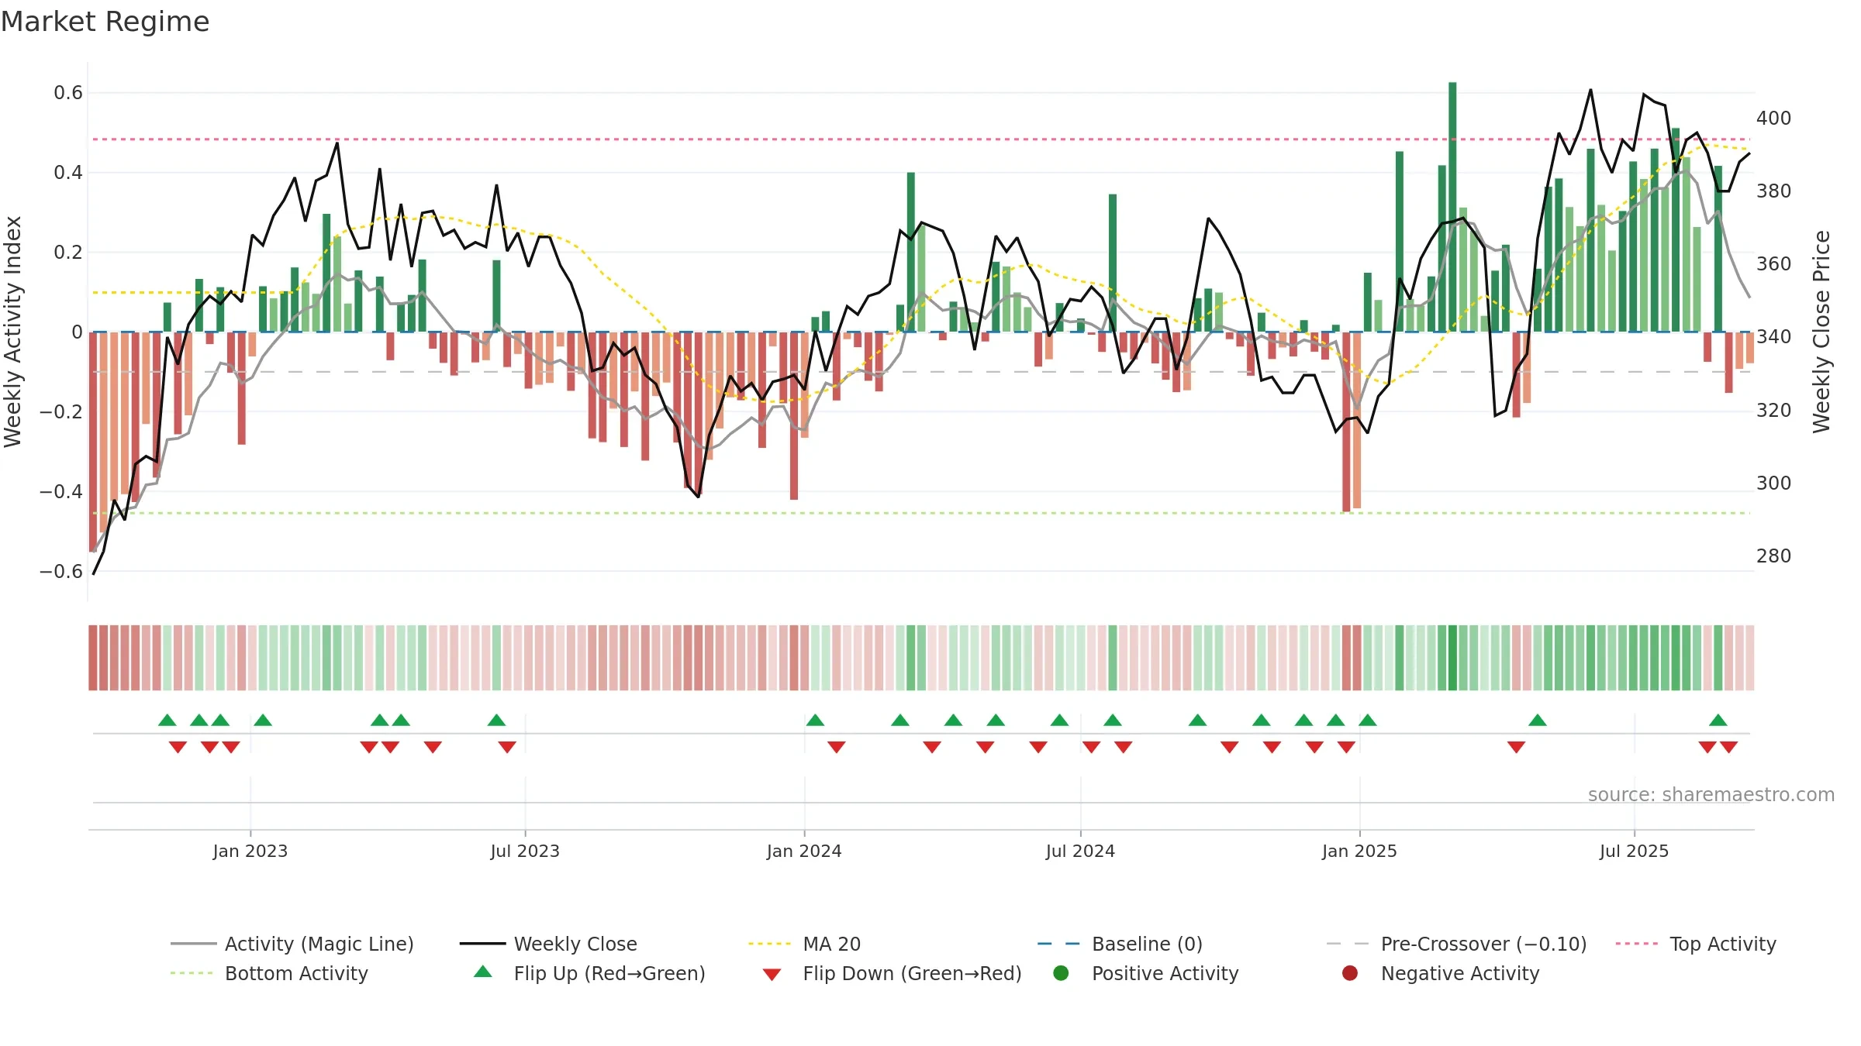Click the Weekly Close Price axis title
Viewport: 1861px width, 1046px height.
pos(1821,332)
